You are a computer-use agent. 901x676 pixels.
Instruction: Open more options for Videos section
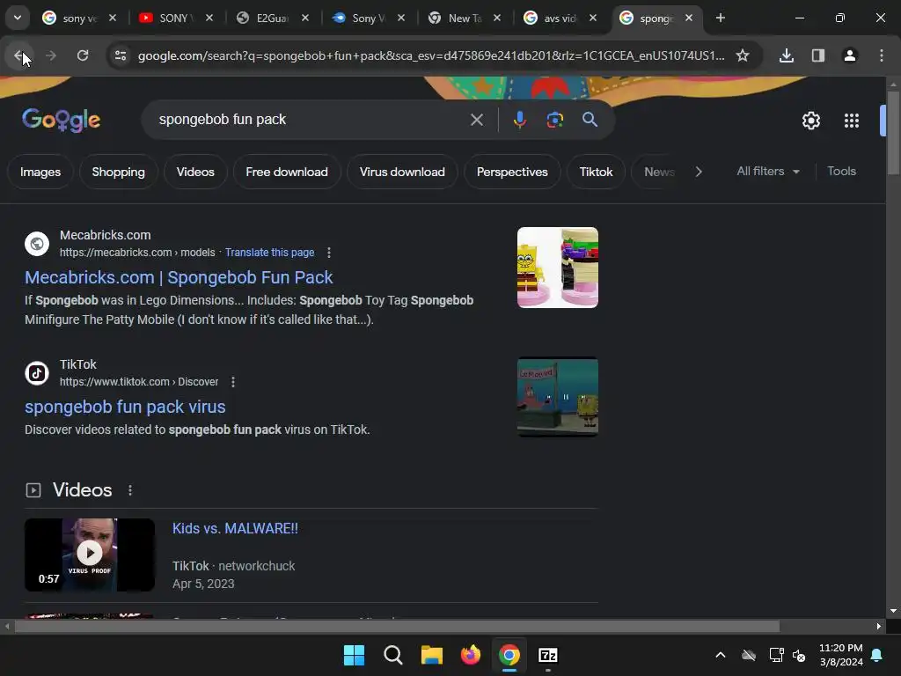coord(130,489)
